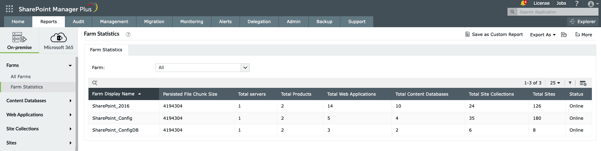
Task: Sort by Total Sites column header
Action: pos(544,94)
